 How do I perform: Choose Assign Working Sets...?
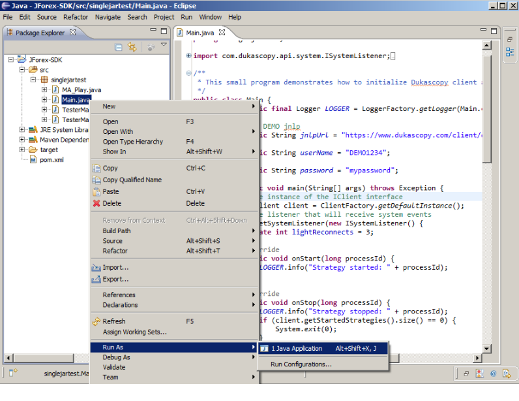(174, 332)
